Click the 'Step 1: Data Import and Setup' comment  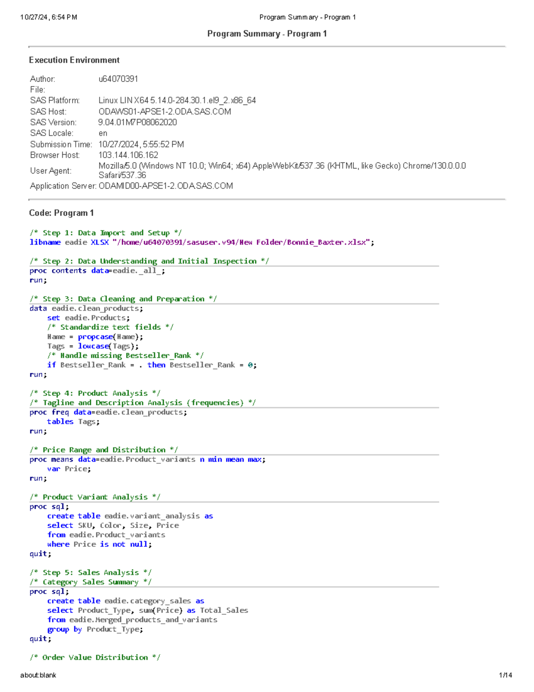[105, 233]
